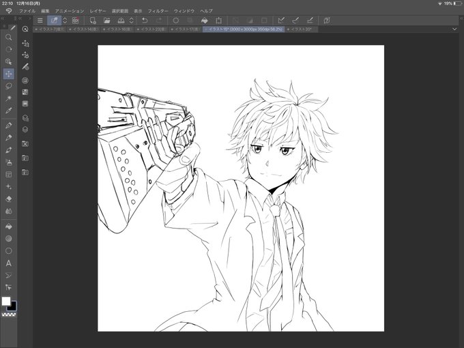The height and width of the screenshot is (348, 464).
Task: Select the Decoration sparkle tool
Action: [x=9, y=187]
